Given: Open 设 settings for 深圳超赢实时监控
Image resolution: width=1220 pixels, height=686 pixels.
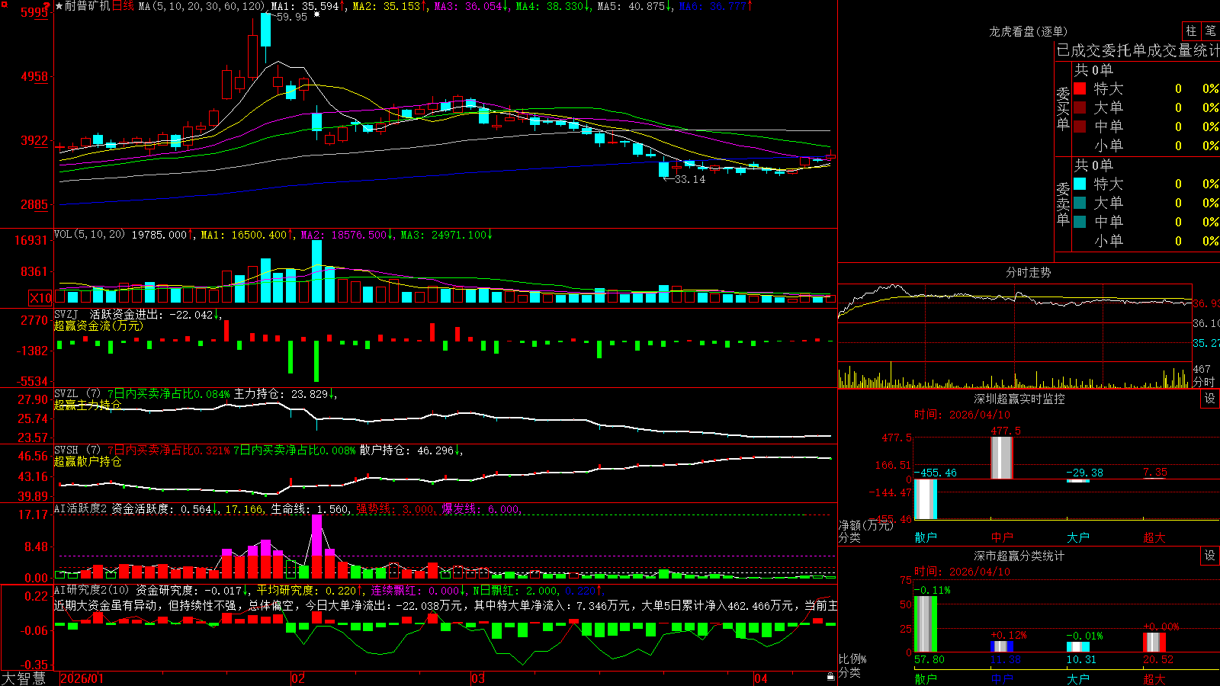Looking at the screenshot, I should coord(1210,399).
